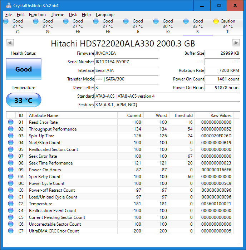Open the File menu
Image resolution: width=246 pixels, height=250 pixels.
pos(9,15)
